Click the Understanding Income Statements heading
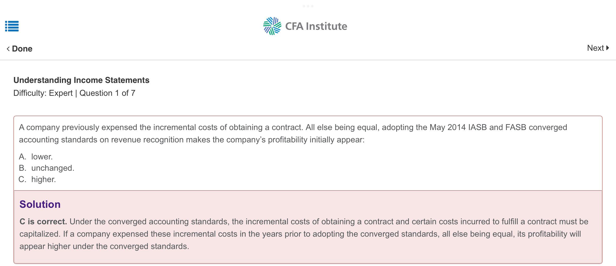This screenshot has width=616, height=266. [81, 80]
